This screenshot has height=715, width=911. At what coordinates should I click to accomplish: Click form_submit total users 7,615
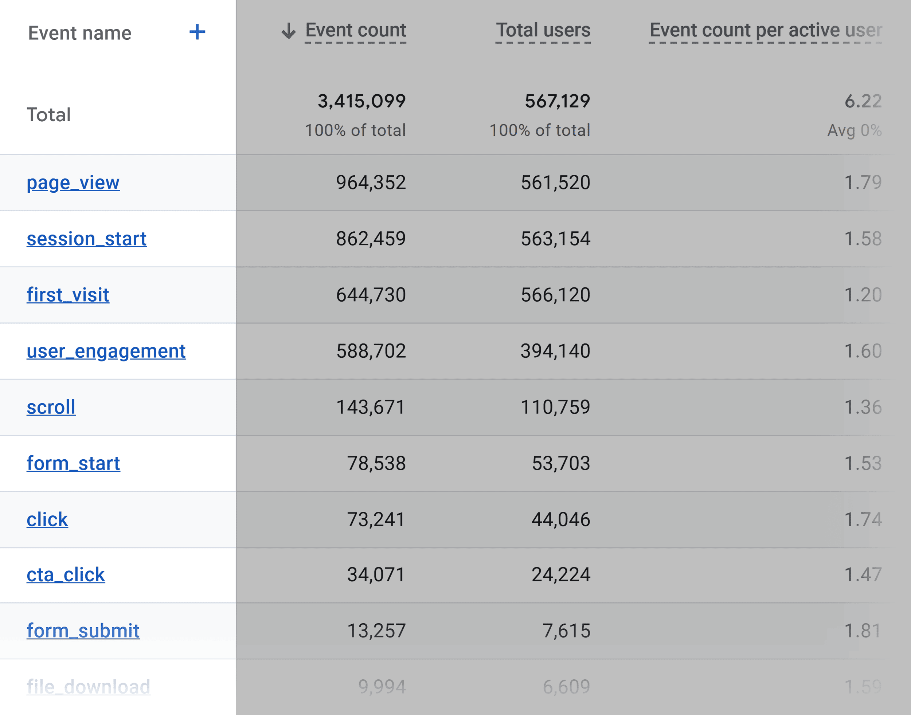566,630
